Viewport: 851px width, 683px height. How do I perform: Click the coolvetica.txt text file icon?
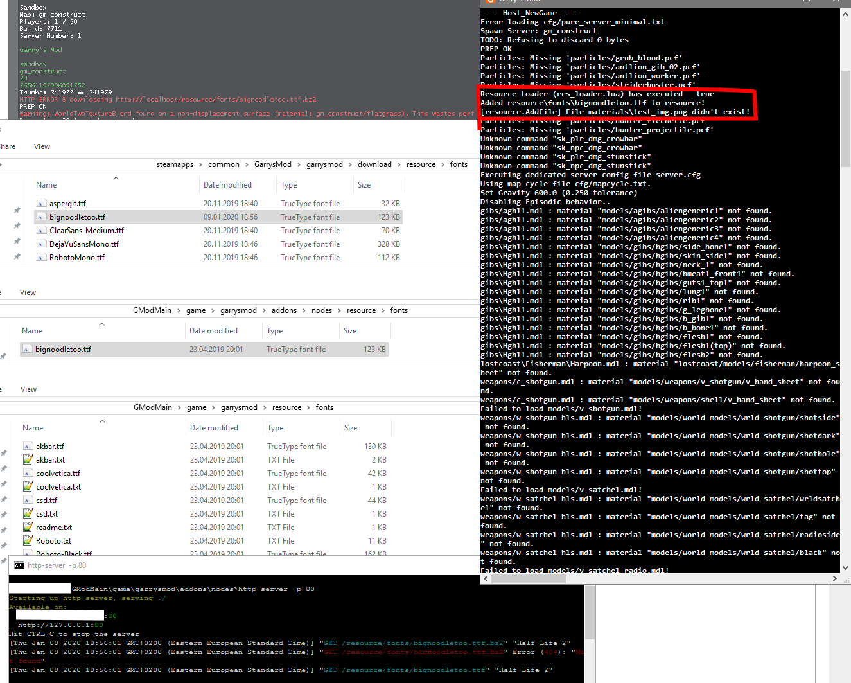27,486
